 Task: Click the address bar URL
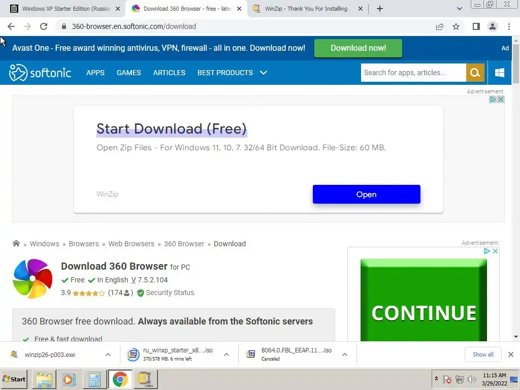pos(134,26)
